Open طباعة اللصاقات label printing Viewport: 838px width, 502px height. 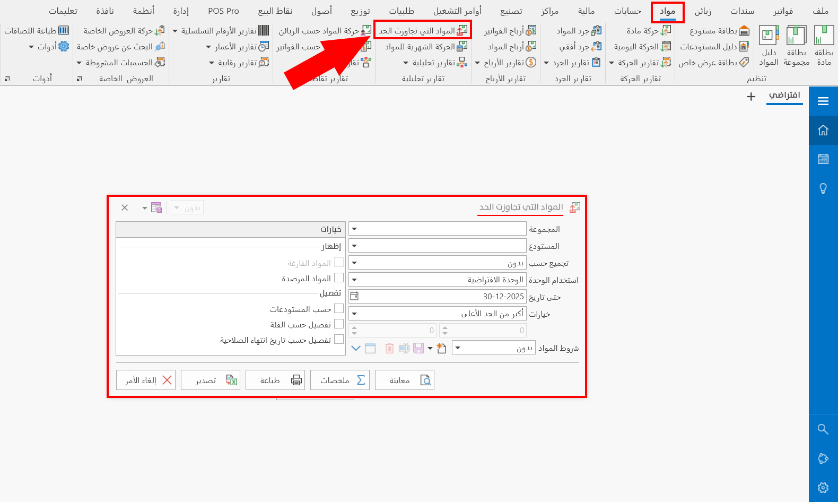pyautogui.click(x=37, y=31)
